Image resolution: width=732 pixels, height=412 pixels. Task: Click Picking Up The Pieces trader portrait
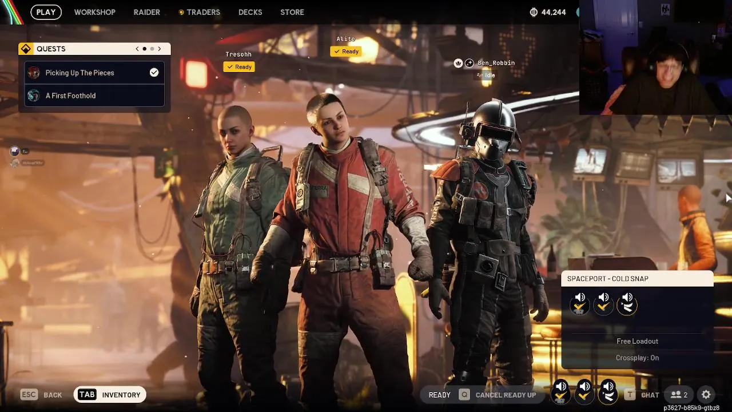click(x=34, y=73)
